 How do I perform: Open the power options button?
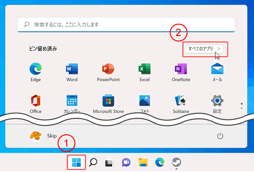point(220,136)
